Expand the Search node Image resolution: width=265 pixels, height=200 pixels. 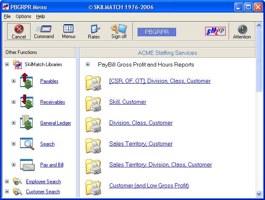point(13,144)
